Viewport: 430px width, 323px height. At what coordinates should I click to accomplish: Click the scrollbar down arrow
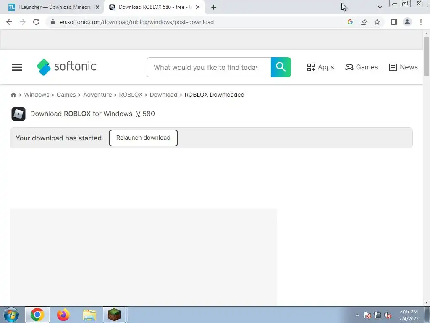coord(426,302)
